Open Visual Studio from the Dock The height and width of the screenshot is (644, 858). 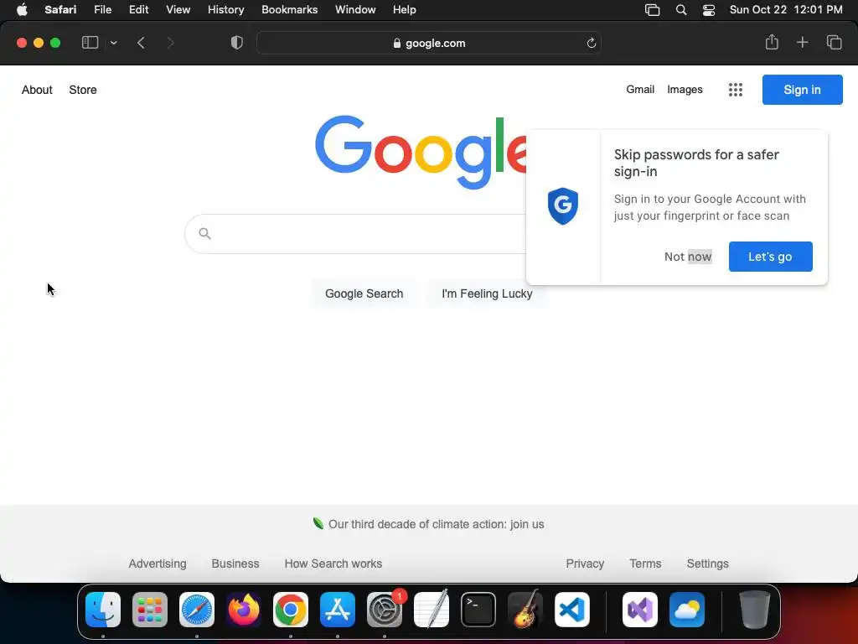coord(640,610)
